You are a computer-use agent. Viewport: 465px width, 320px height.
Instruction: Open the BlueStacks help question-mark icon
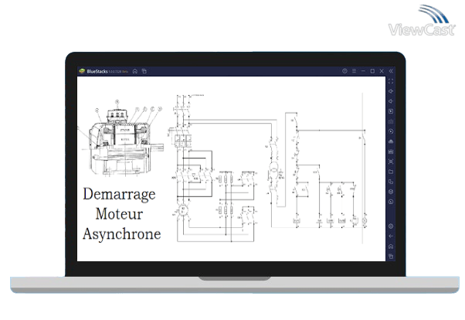[345, 71]
